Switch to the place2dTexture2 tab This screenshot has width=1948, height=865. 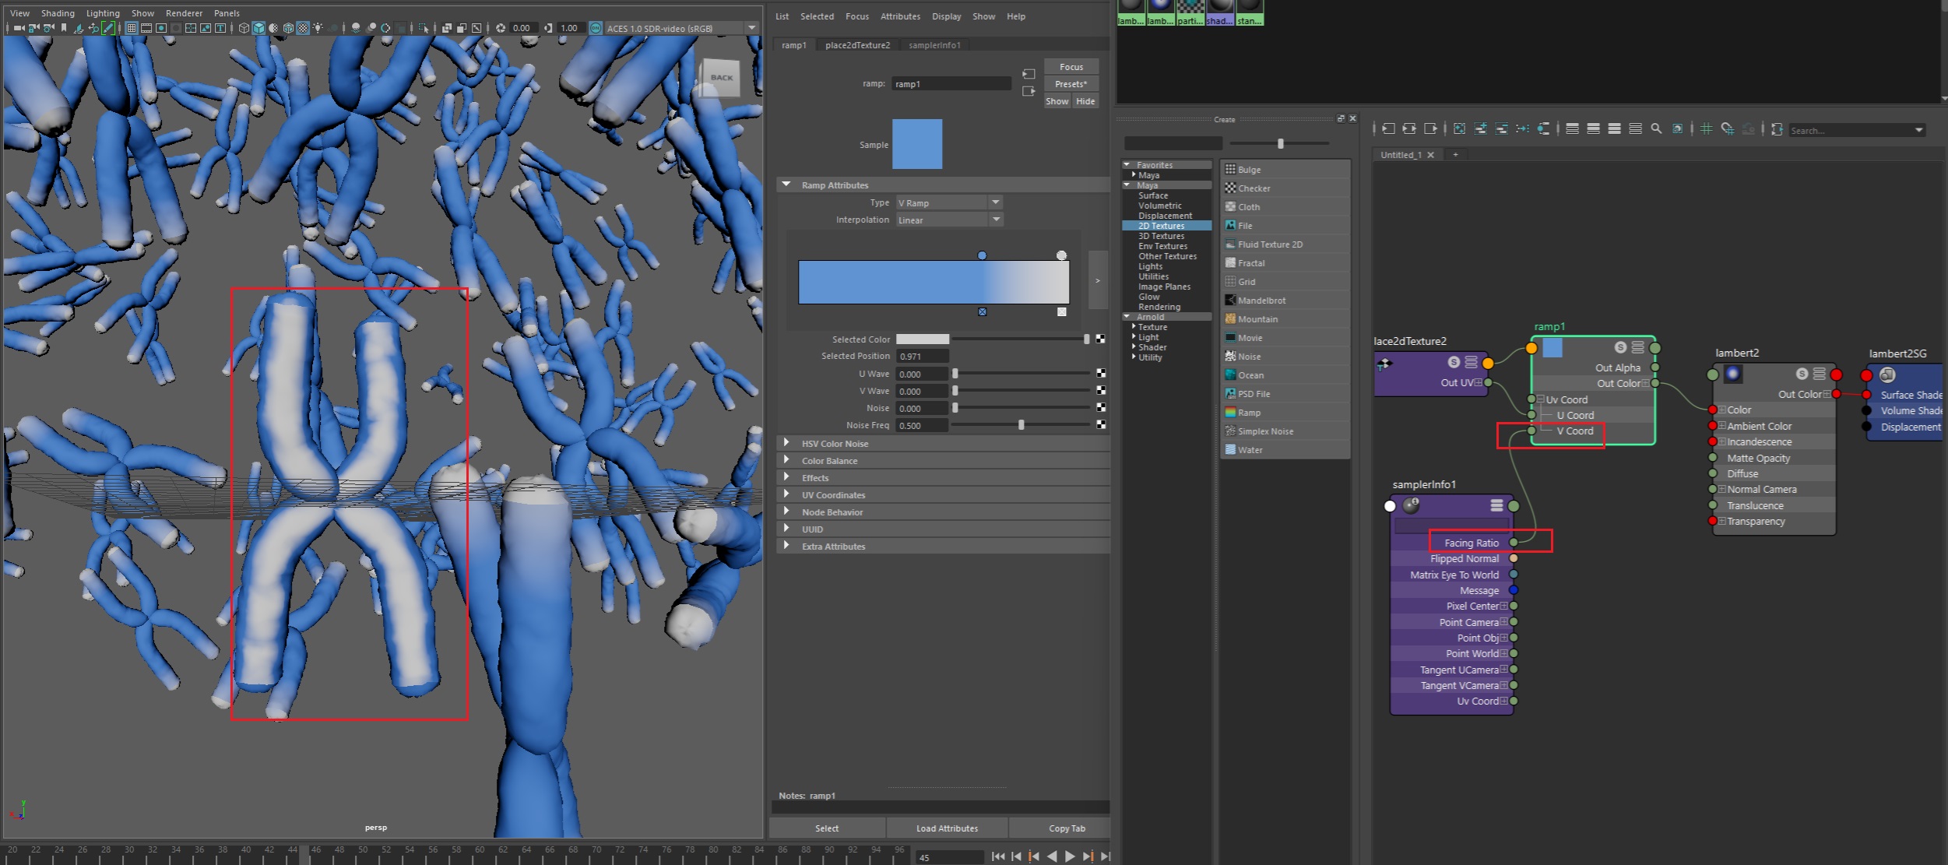[857, 45]
